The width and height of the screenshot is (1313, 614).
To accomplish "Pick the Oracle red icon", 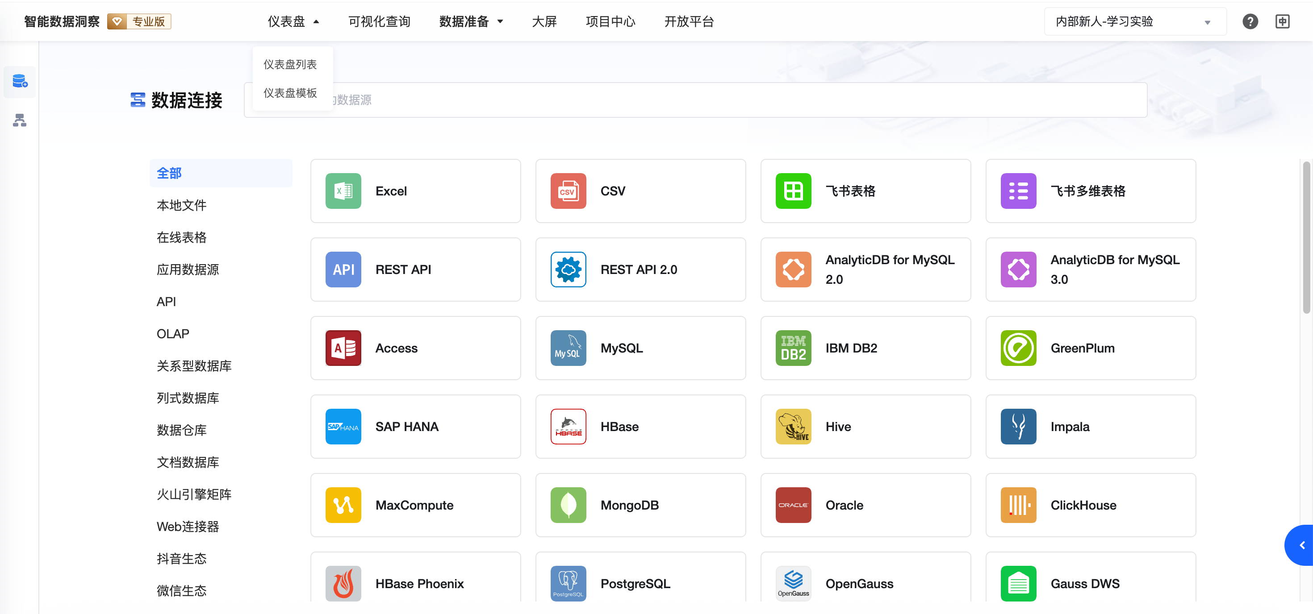I will pyautogui.click(x=793, y=505).
